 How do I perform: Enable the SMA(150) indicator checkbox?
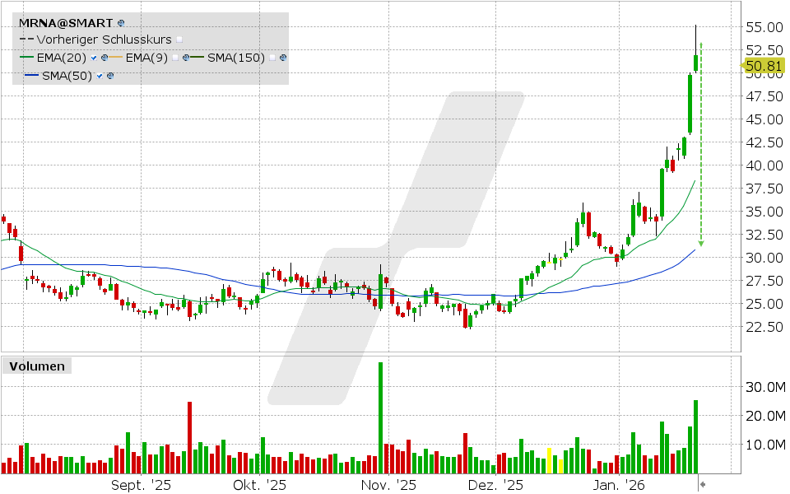tap(272, 58)
